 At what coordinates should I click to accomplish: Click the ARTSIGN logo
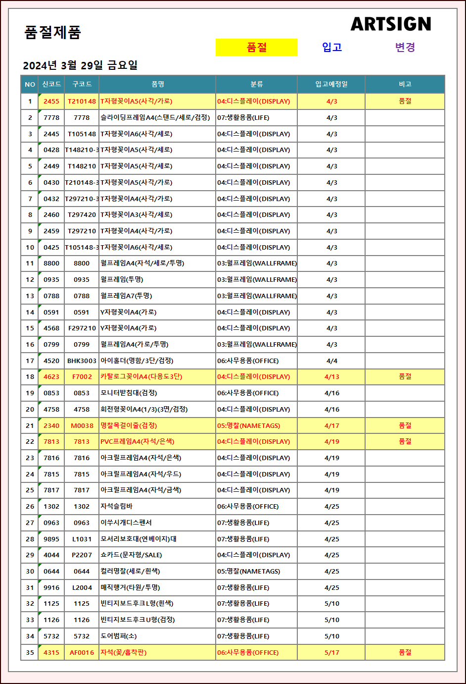point(391,24)
